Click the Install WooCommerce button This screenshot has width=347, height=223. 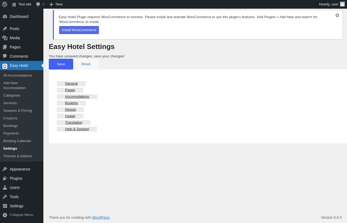click(79, 30)
